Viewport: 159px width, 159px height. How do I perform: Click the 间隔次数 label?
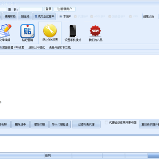pyautogui.click(x=148, y=17)
